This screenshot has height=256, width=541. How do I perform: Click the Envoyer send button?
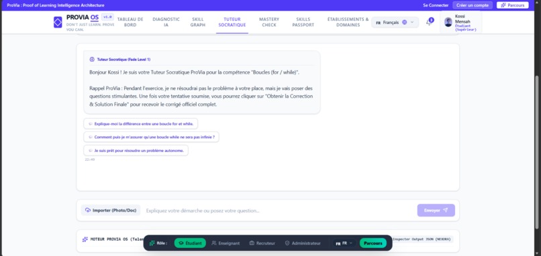pyautogui.click(x=436, y=210)
